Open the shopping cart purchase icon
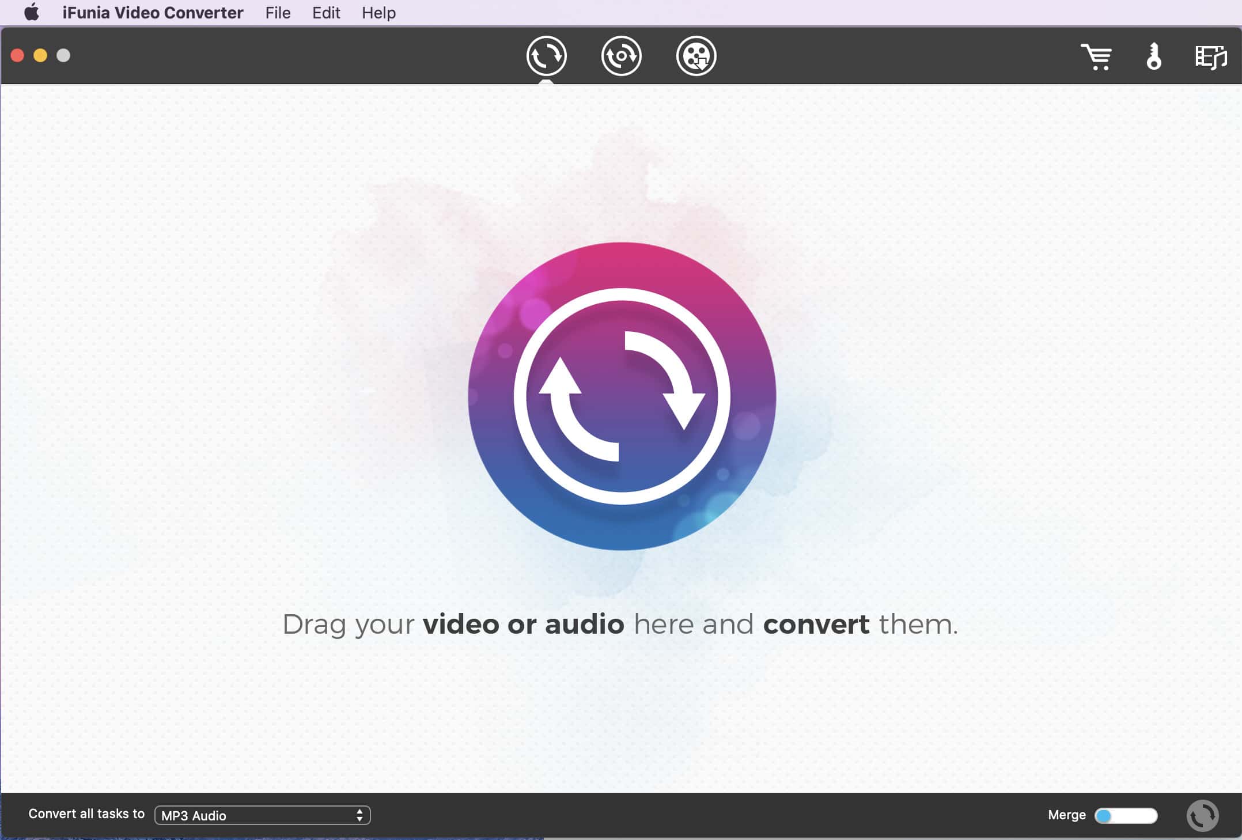 pos(1096,56)
